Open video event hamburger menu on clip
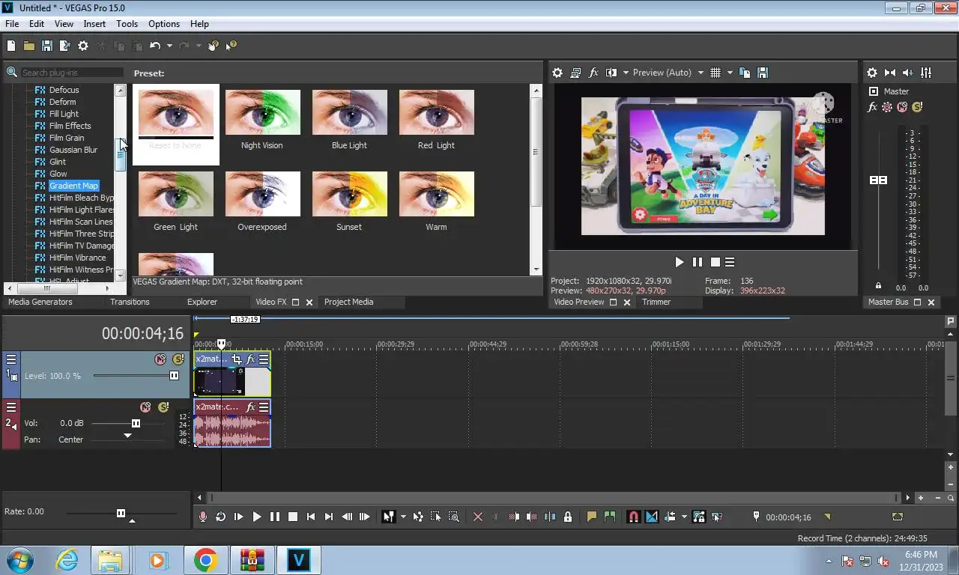This screenshot has width=959, height=575. pyautogui.click(x=264, y=359)
